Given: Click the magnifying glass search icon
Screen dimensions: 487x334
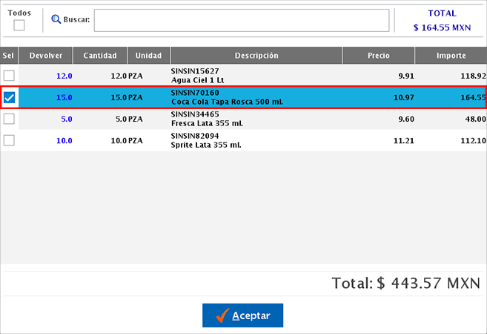Looking at the screenshot, I should click(56, 19).
